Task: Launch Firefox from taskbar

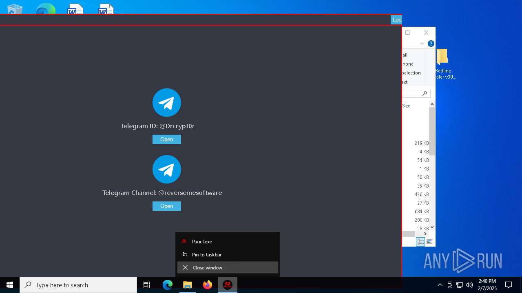Action: point(208,285)
